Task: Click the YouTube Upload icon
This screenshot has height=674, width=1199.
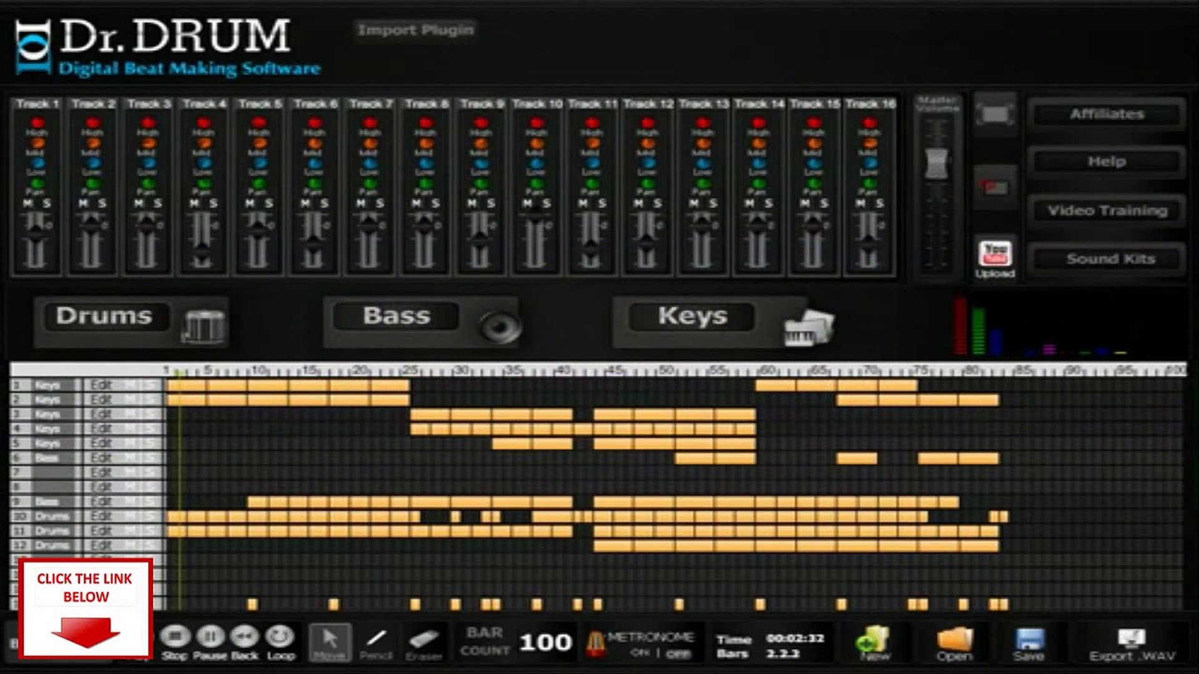Action: [x=995, y=258]
